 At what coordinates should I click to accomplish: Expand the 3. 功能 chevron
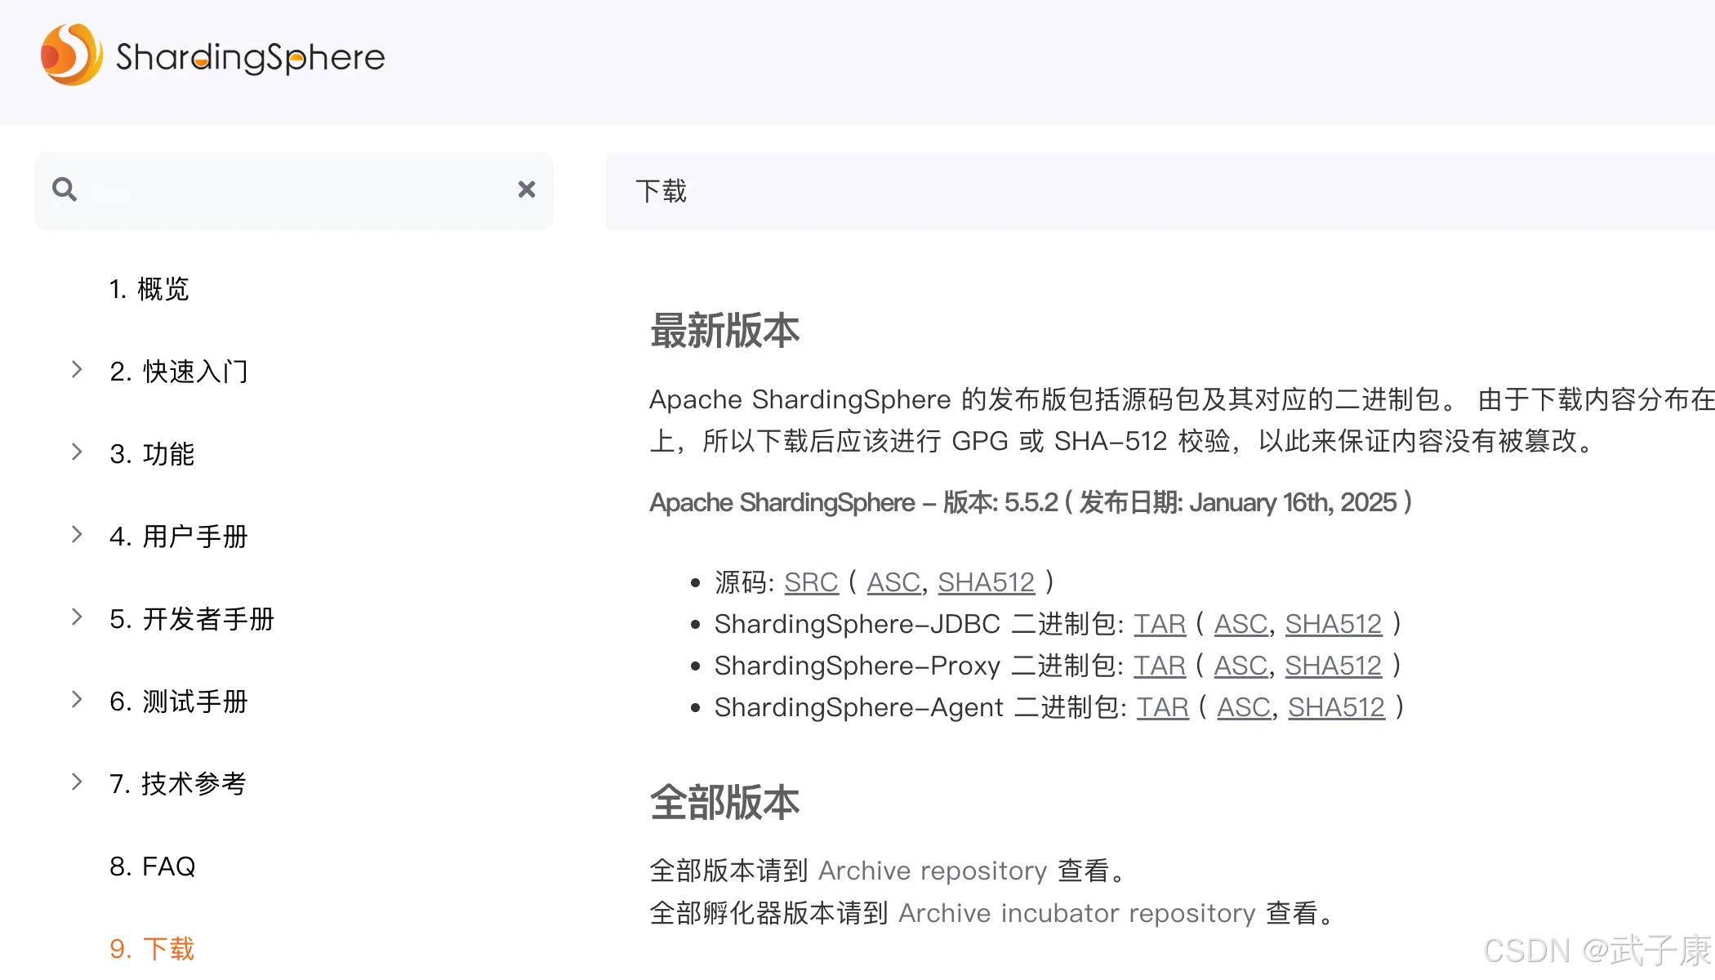tap(77, 452)
